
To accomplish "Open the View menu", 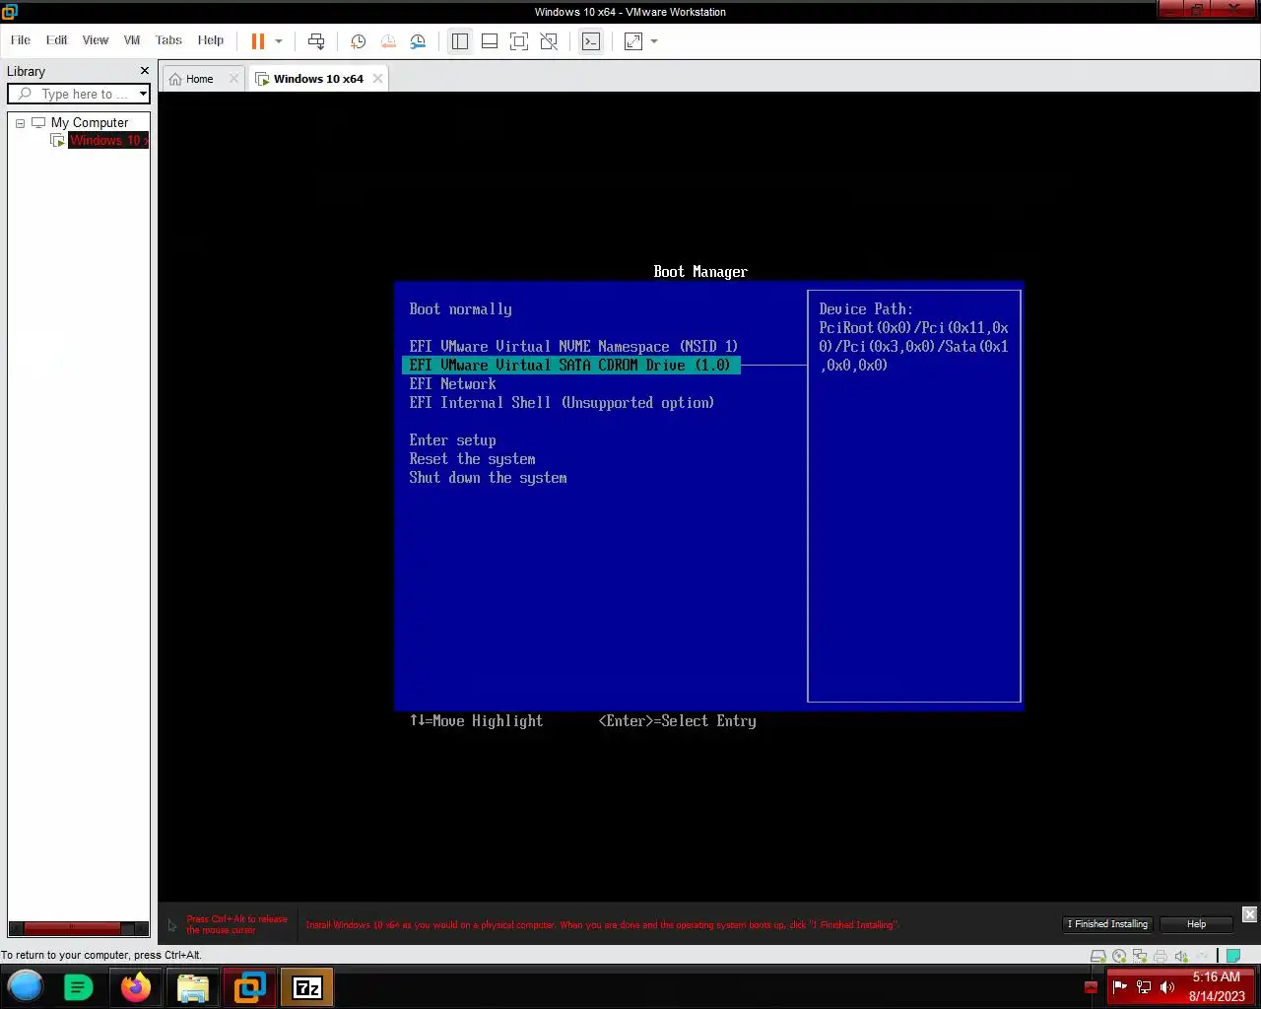I will (96, 40).
